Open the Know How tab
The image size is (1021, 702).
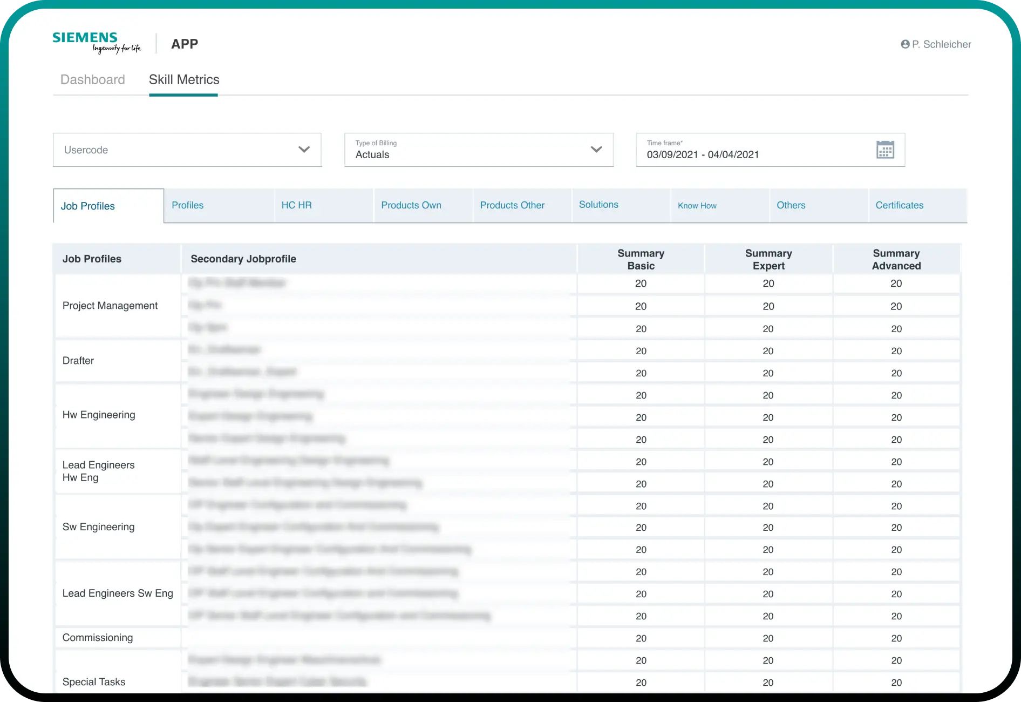pos(720,205)
